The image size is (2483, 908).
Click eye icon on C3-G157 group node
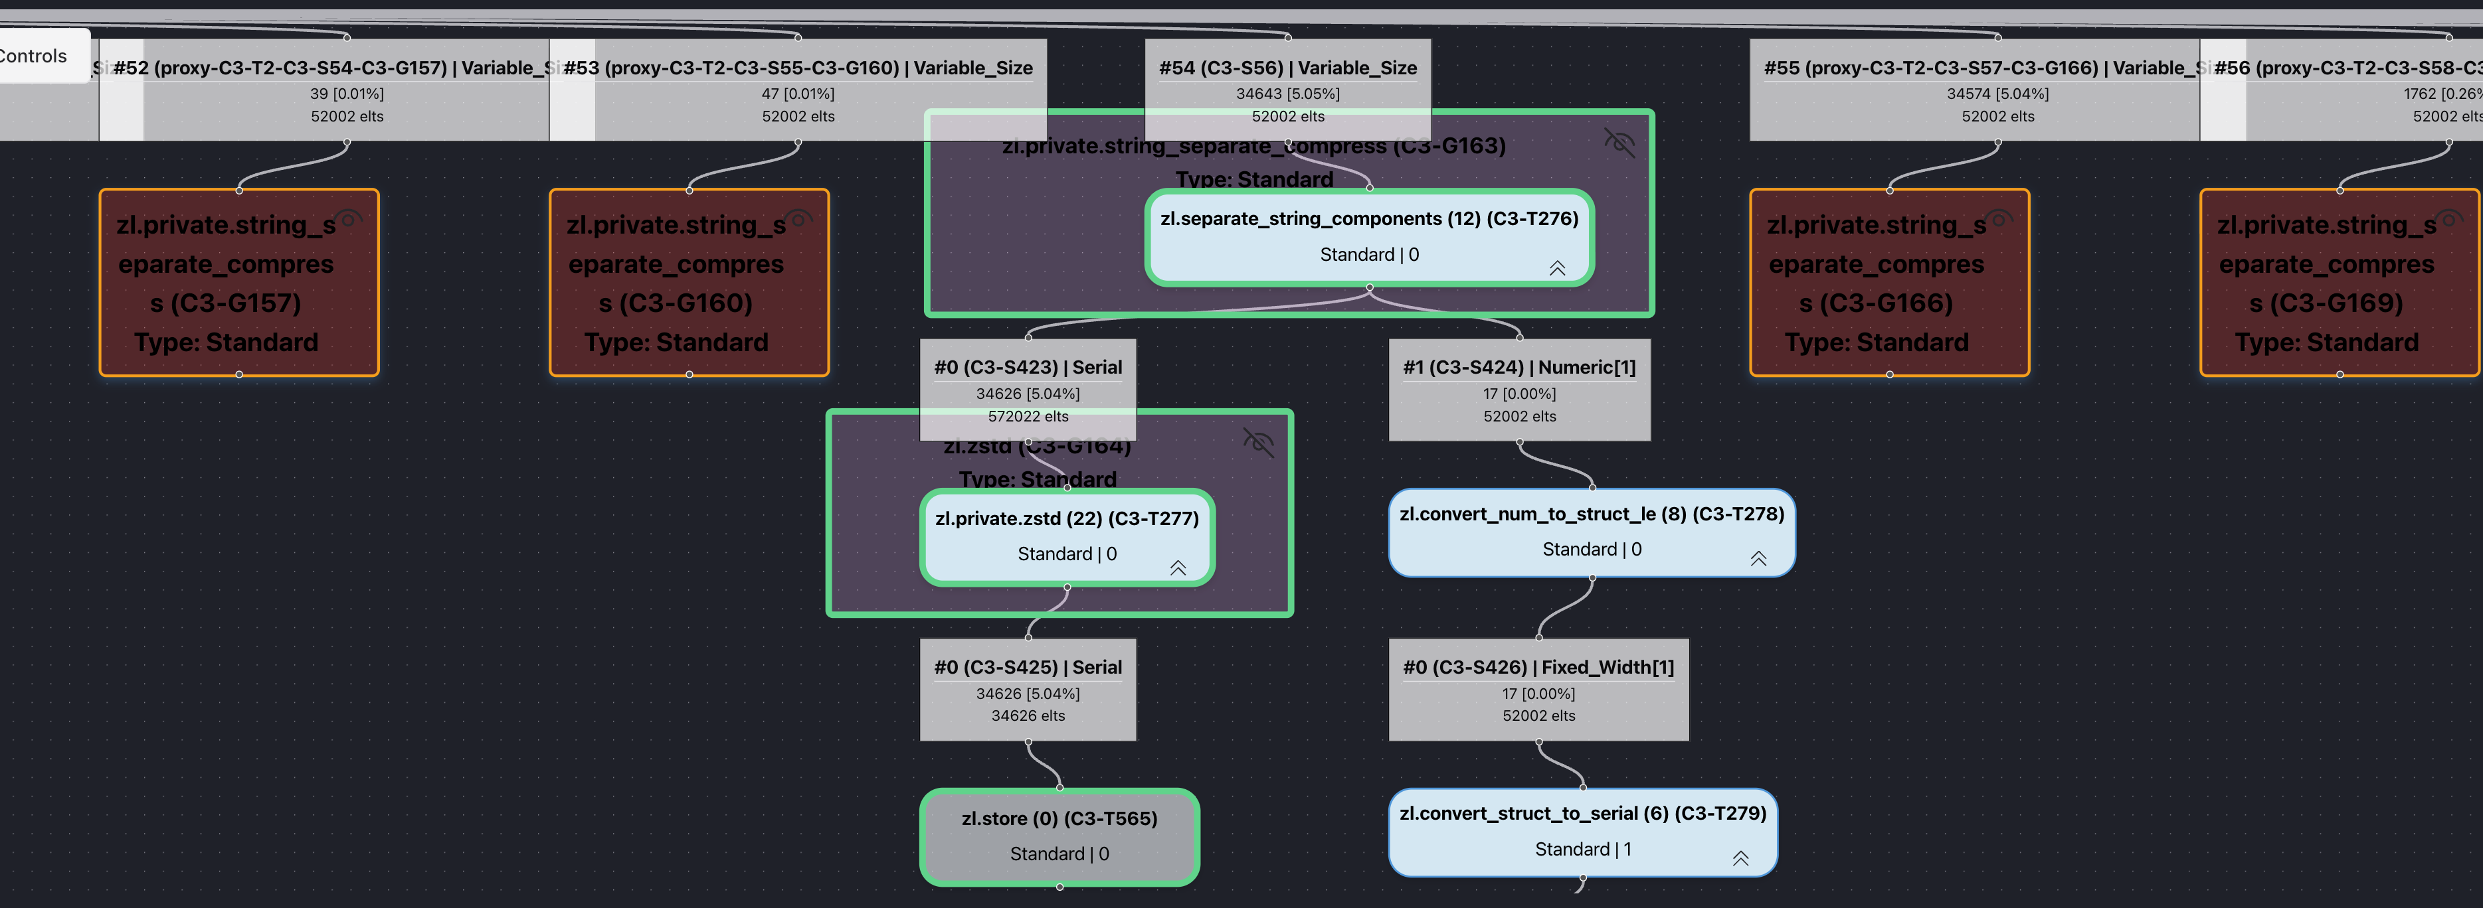pos(349,218)
